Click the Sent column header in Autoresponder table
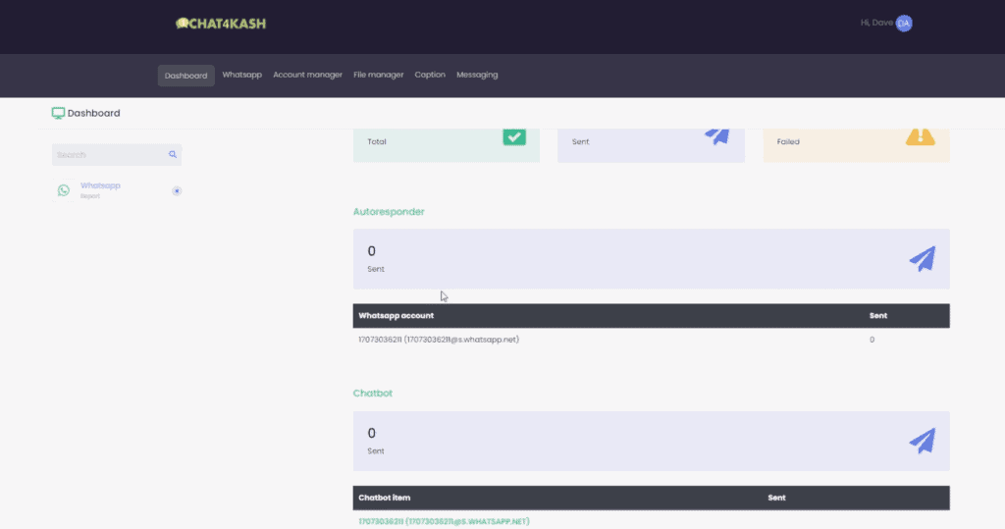 878,315
